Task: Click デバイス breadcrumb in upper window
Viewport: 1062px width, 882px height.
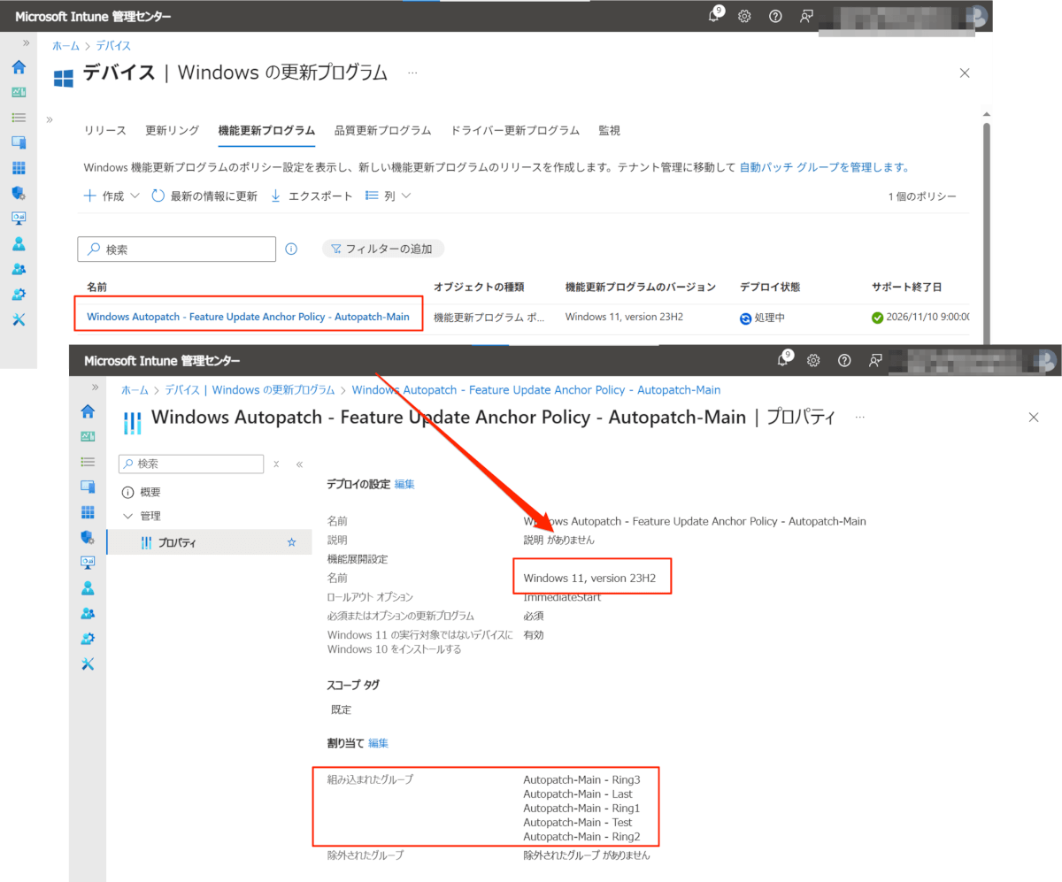Action: point(113,46)
